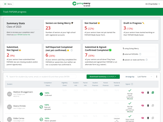Select student name Madison Brueggemann
The width and height of the screenshot is (163, 122).
pos(23,92)
